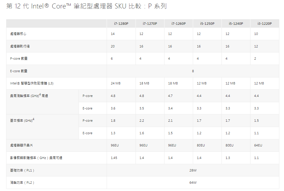The width and height of the screenshot is (284, 191).
Task: Click thread count '16' for i5-1250P
Action: click(x=199, y=46)
